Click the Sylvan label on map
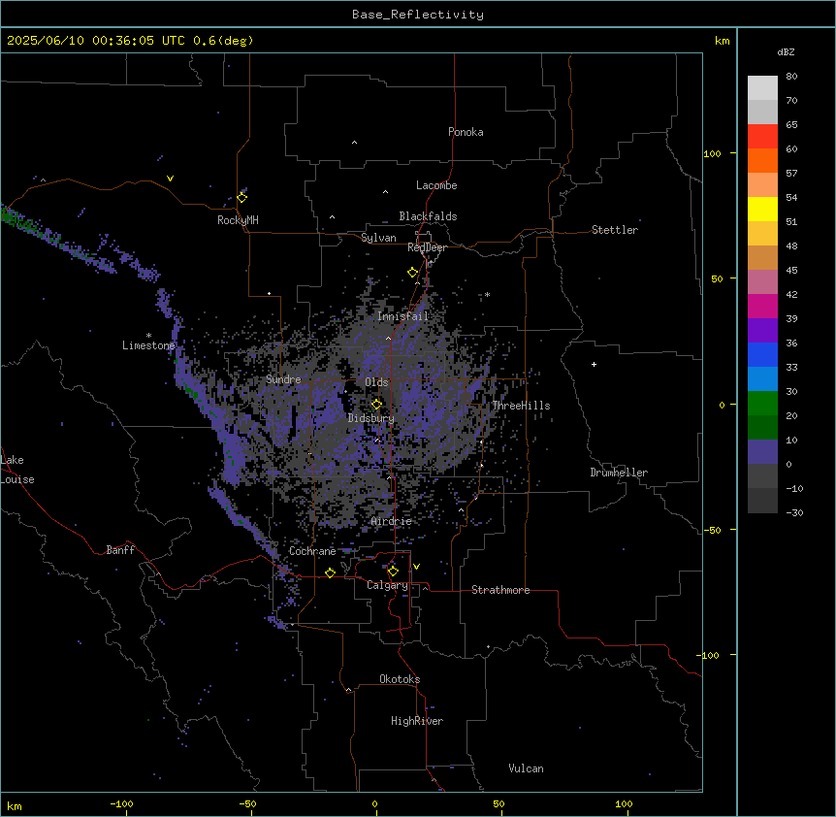Viewport: 836px width, 817px height. pos(378,238)
